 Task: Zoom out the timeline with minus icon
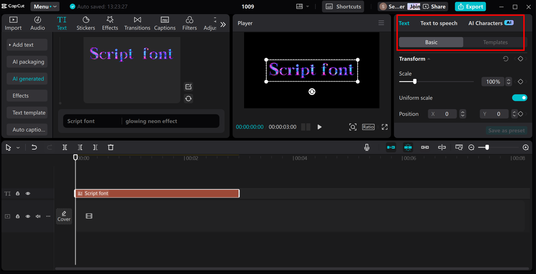[472, 147]
